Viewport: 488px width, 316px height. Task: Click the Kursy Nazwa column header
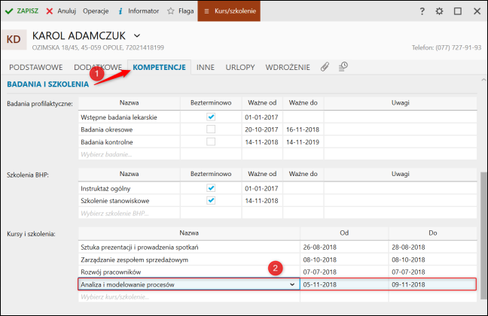point(189,233)
